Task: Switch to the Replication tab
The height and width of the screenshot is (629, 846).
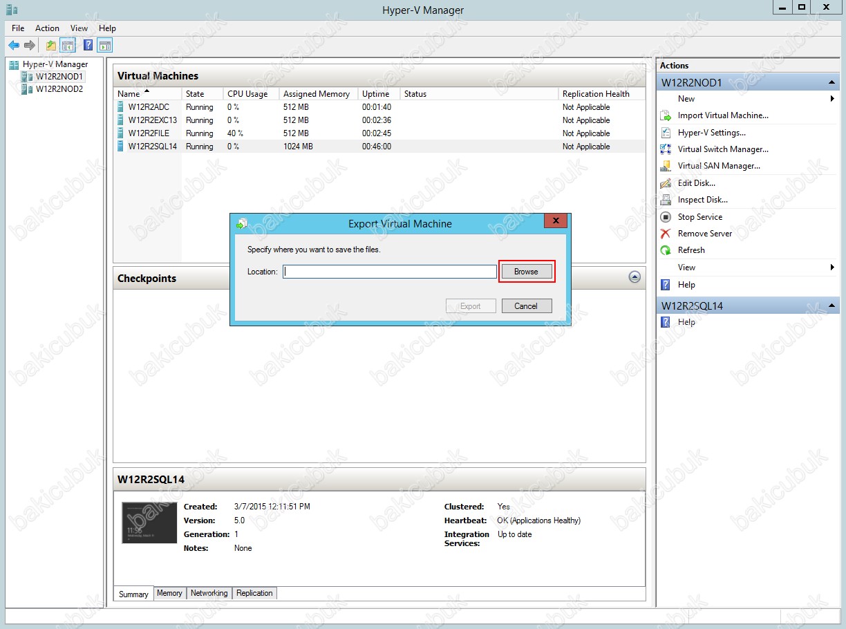Action: click(254, 593)
